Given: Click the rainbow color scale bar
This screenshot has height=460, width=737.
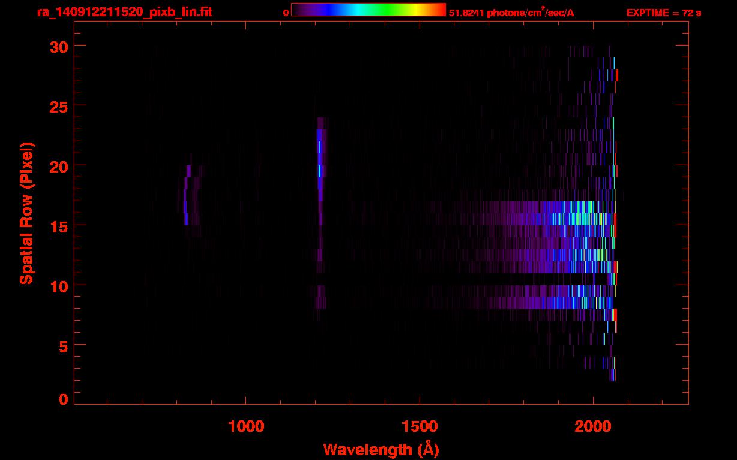Looking at the screenshot, I should pos(368,10).
